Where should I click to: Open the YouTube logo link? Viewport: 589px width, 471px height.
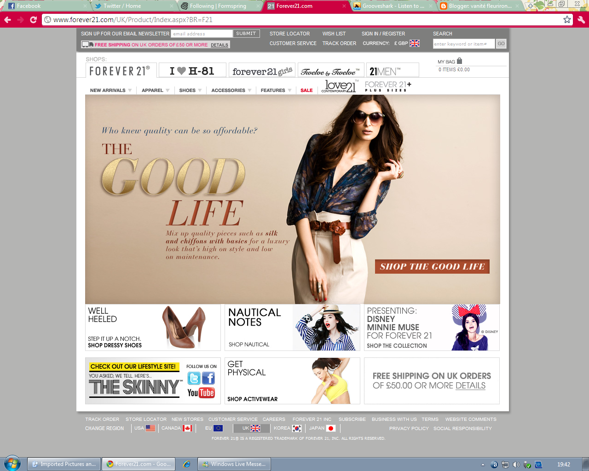[201, 392]
